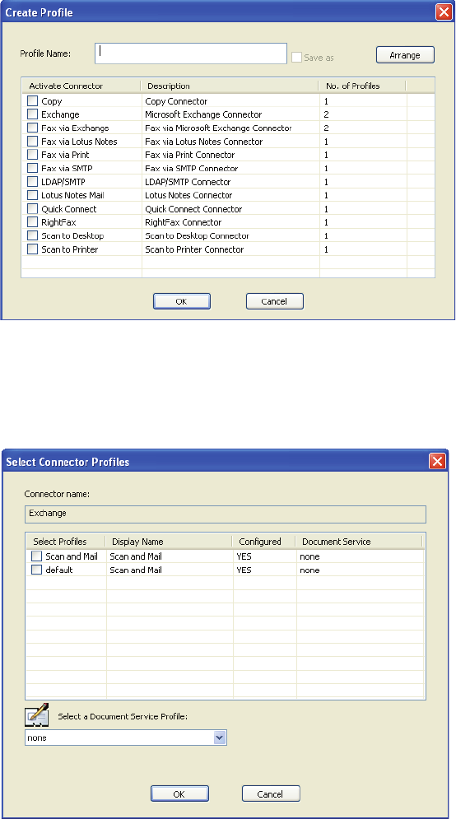Click the Document Service Profile icon

click(37, 715)
